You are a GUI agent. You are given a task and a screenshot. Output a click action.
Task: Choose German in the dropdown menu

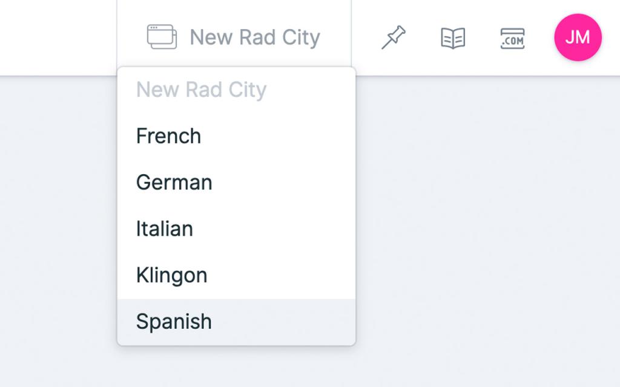[174, 183]
